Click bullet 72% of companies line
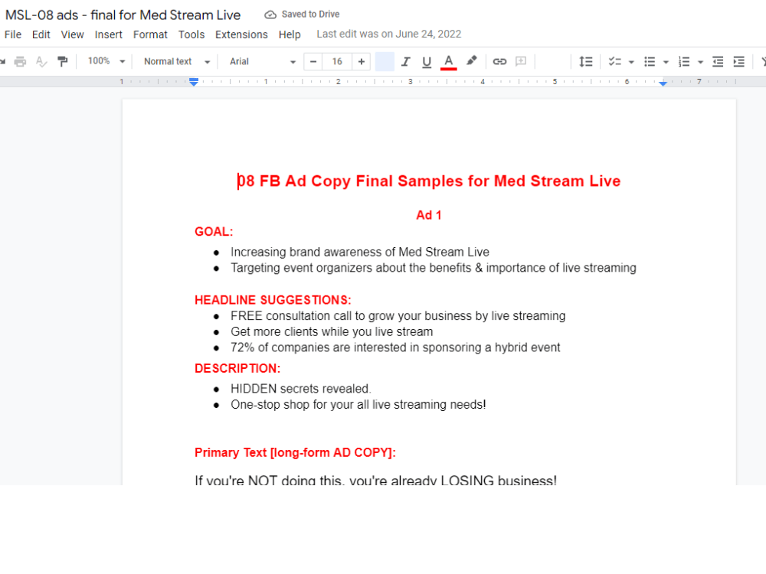Image resolution: width=766 pixels, height=574 pixels. click(395, 347)
